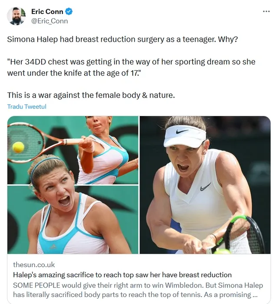276x304 pixels.
Task: Open Eric Conn's profile avatar
Action: pos(16,16)
